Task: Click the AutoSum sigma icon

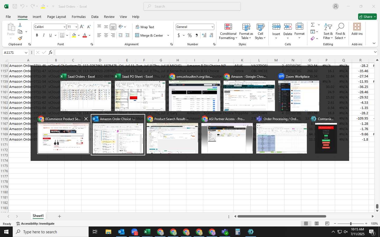Action: 313,25
